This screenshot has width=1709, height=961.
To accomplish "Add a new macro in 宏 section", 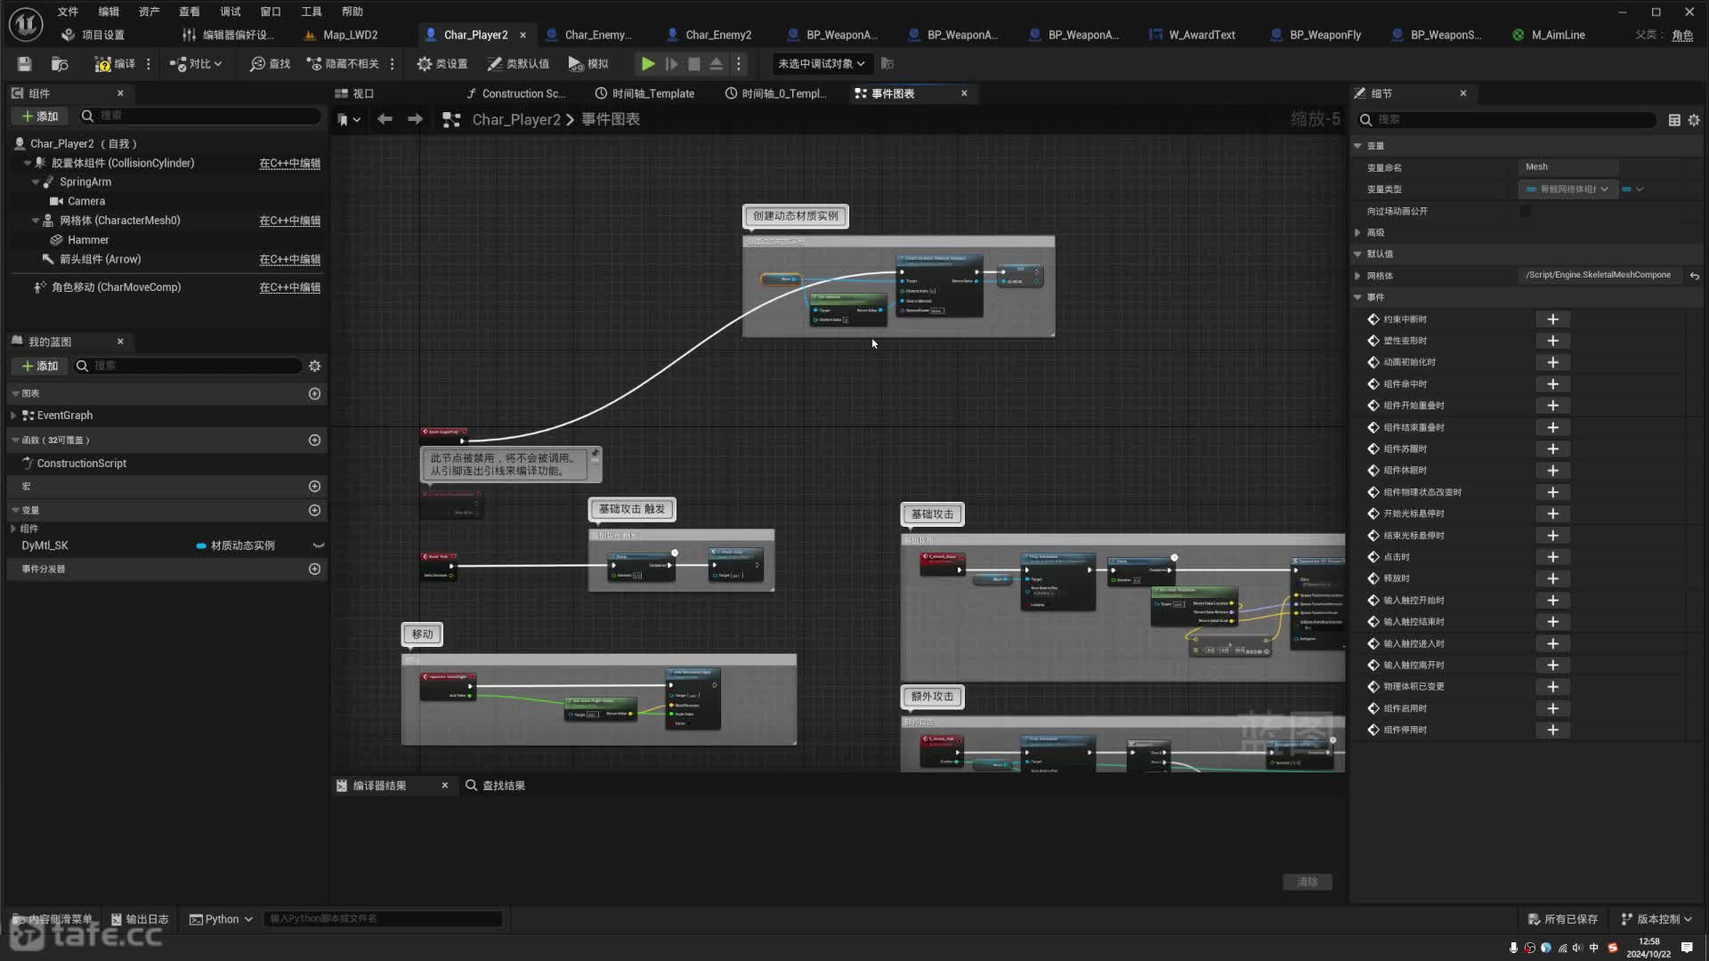I will point(314,486).
